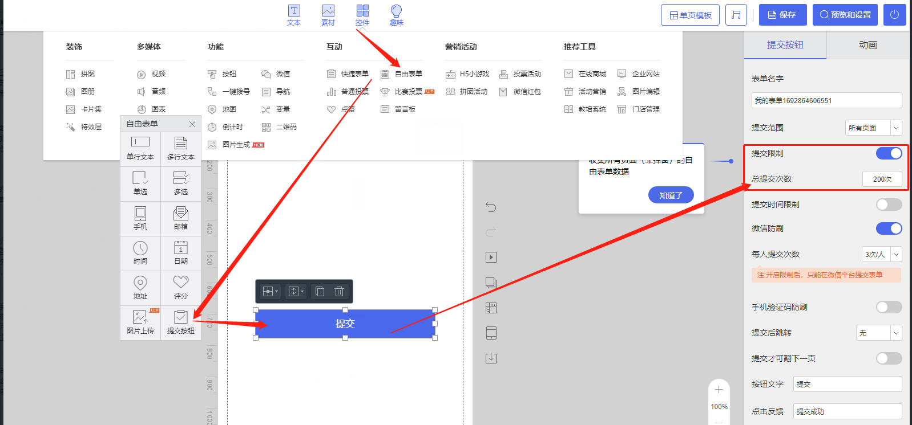The height and width of the screenshot is (425, 912).
Task: Insert a 手机 phone field
Action: click(140, 218)
